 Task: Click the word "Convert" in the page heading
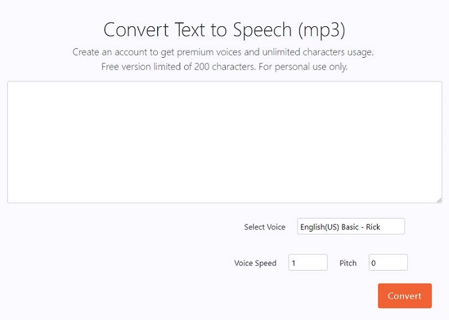(x=136, y=30)
